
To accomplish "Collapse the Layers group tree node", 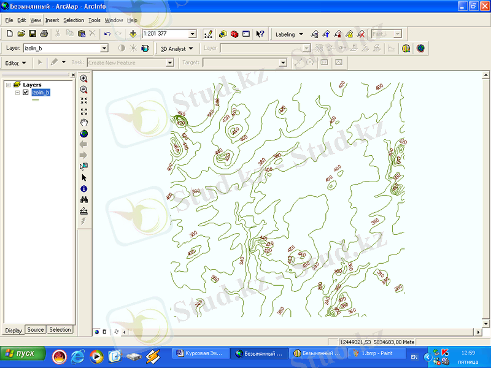I will [x=8, y=85].
